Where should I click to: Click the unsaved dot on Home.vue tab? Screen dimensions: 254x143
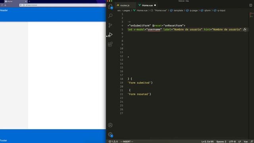[x=155, y=5]
